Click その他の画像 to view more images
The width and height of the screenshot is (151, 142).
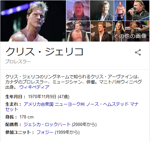130,36
